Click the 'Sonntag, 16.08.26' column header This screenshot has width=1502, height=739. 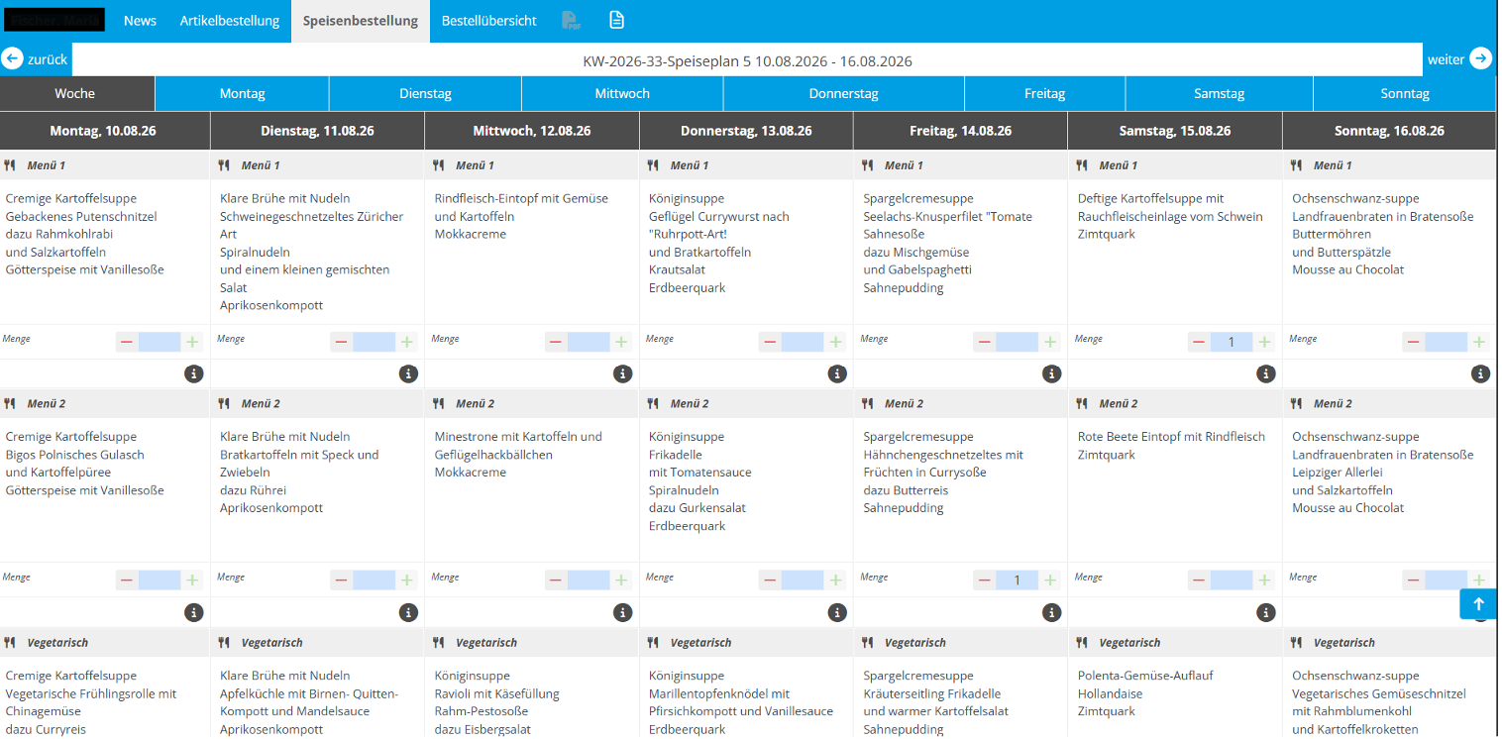(1389, 131)
